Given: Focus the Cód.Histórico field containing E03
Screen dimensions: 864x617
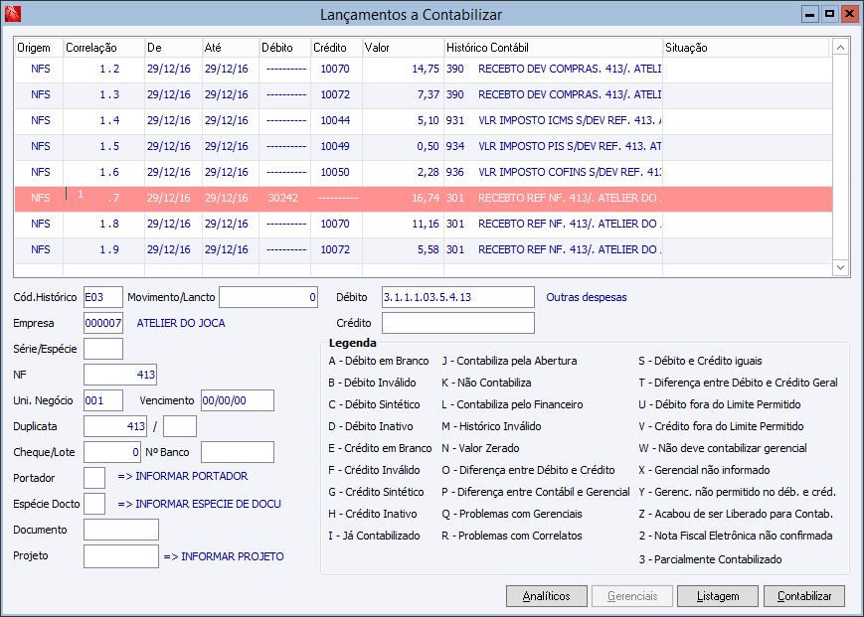Looking at the screenshot, I should pyautogui.click(x=103, y=297).
